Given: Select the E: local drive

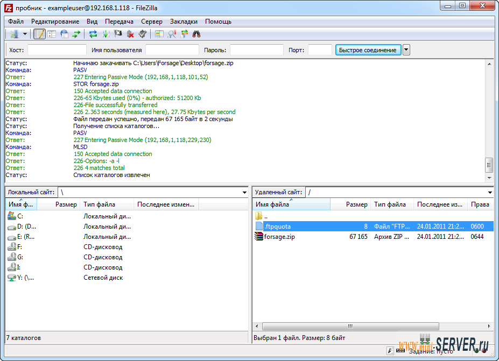Looking at the screenshot, I should point(126,237).
